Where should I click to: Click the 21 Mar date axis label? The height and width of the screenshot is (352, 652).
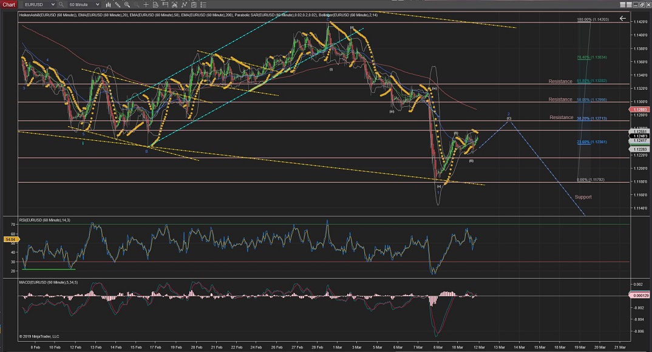point(620,347)
